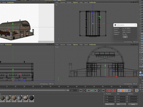Open Options menu in Top viewport
The width and height of the screenshot is (143, 107).
[x=75, y=2]
